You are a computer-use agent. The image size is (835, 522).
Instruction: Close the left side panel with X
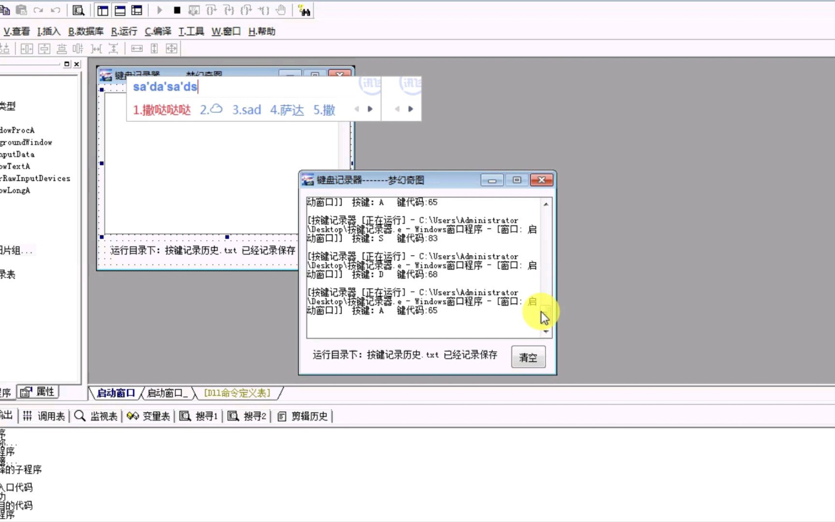[x=76, y=64]
